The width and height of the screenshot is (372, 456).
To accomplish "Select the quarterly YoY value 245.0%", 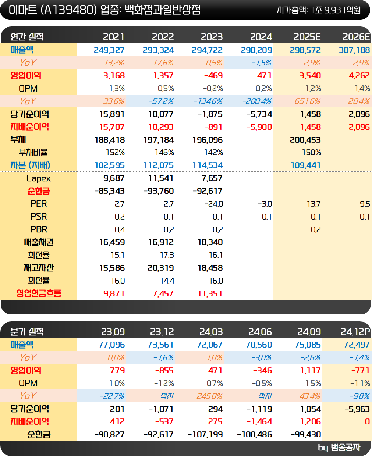I will (210, 396).
